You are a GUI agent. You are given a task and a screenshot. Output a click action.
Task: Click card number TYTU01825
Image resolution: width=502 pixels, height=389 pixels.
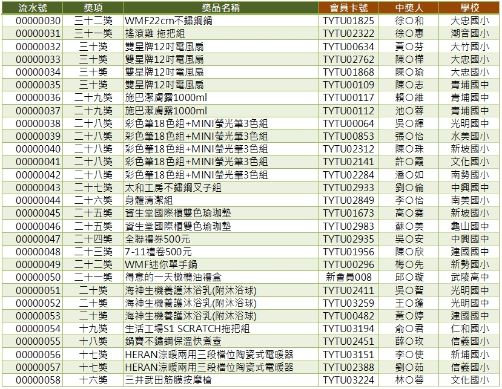pos(348,21)
